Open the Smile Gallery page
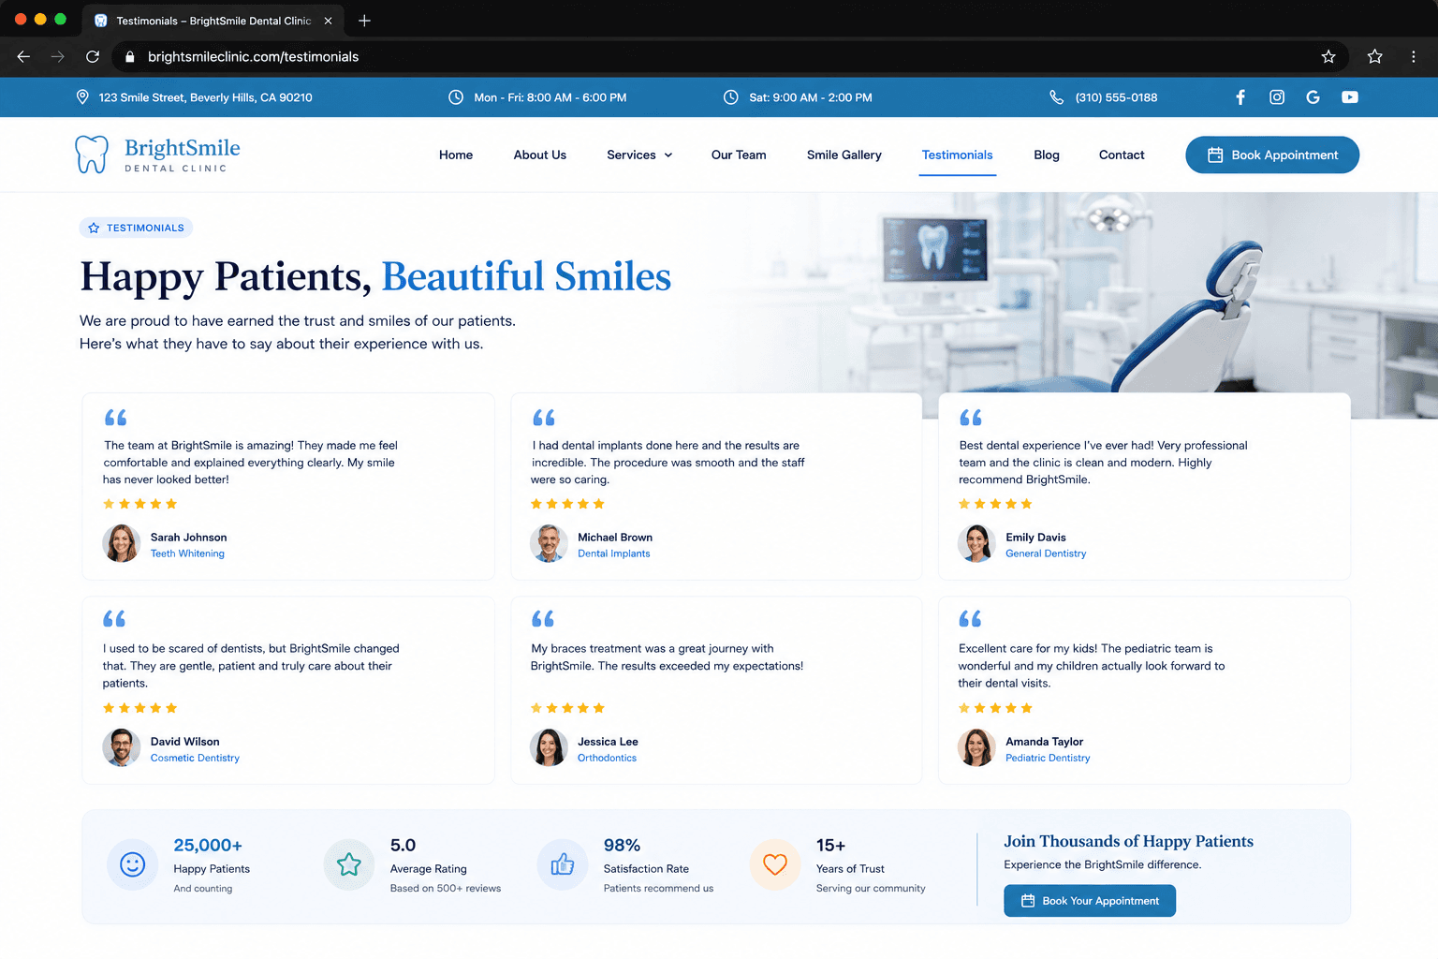The height and width of the screenshot is (959, 1438). 844,155
